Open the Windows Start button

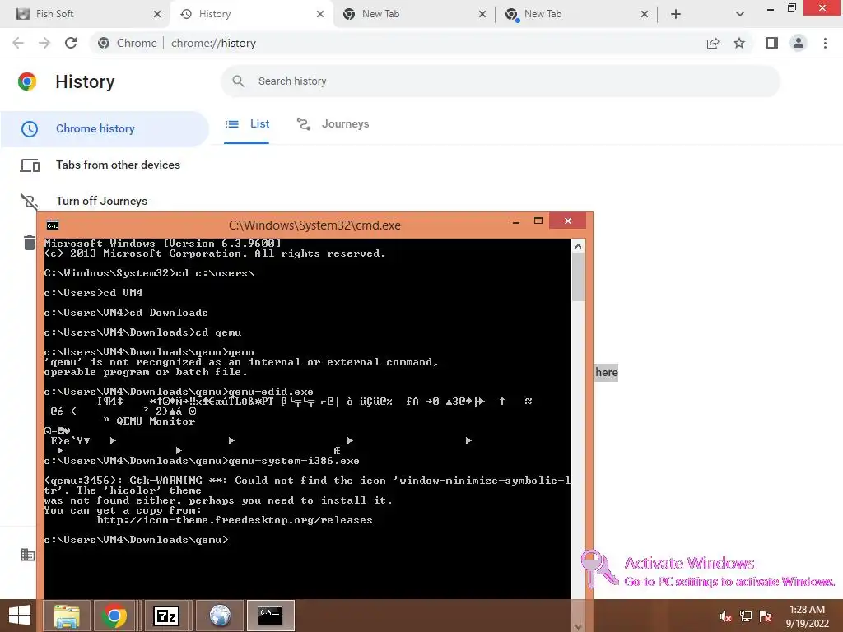coord(20,616)
